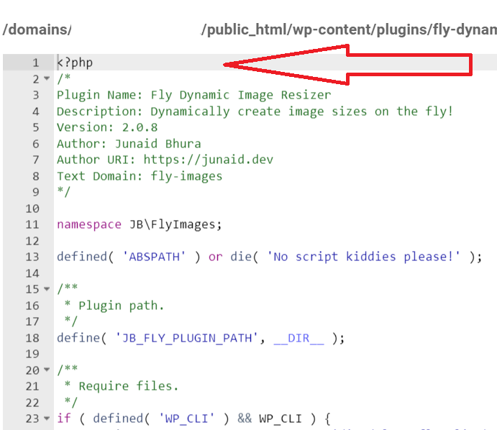
Task: Click the Plugin Name header line
Action: (193, 95)
